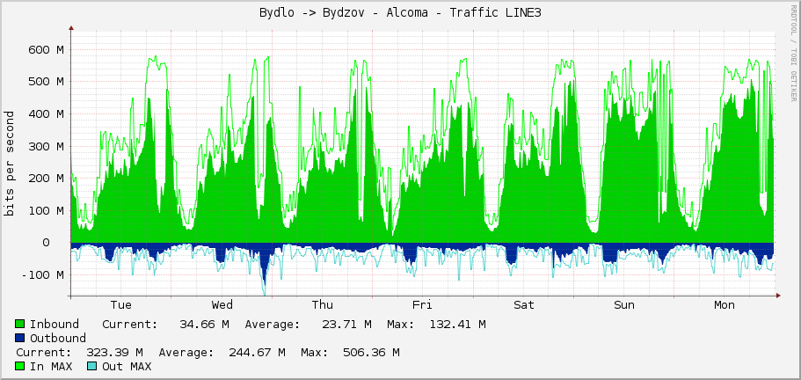The image size is (801, 380).
Task: Click the '300 M' y-axis label
Action: coord(46,146)
